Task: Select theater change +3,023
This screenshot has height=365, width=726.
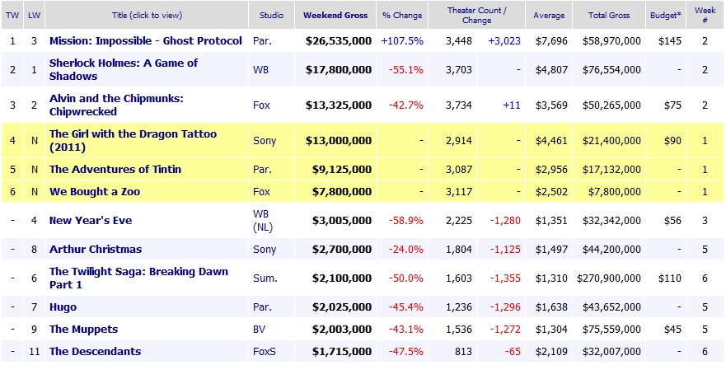Action: (504, 40)
